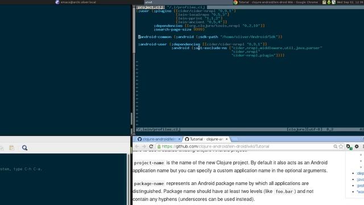Image resolution: width=364 pixels, height=205 pixels.
Task: Click the [utf-8] encoding indicator
Action: (315, 129)
